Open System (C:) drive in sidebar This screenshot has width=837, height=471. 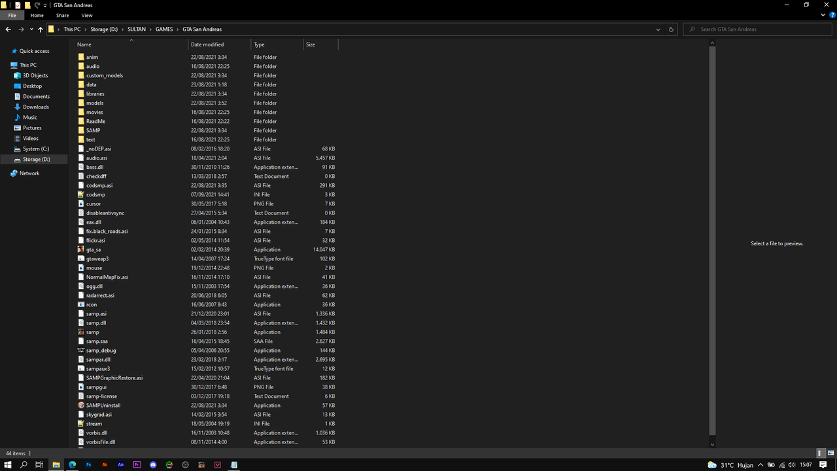[x=36, y=148]
